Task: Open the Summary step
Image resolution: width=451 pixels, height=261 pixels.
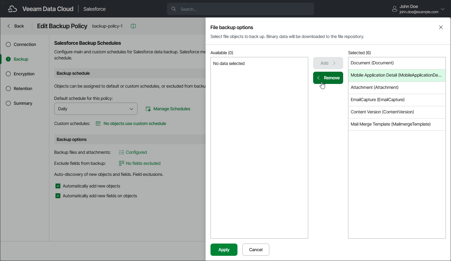Action: [x=19, y=103]
